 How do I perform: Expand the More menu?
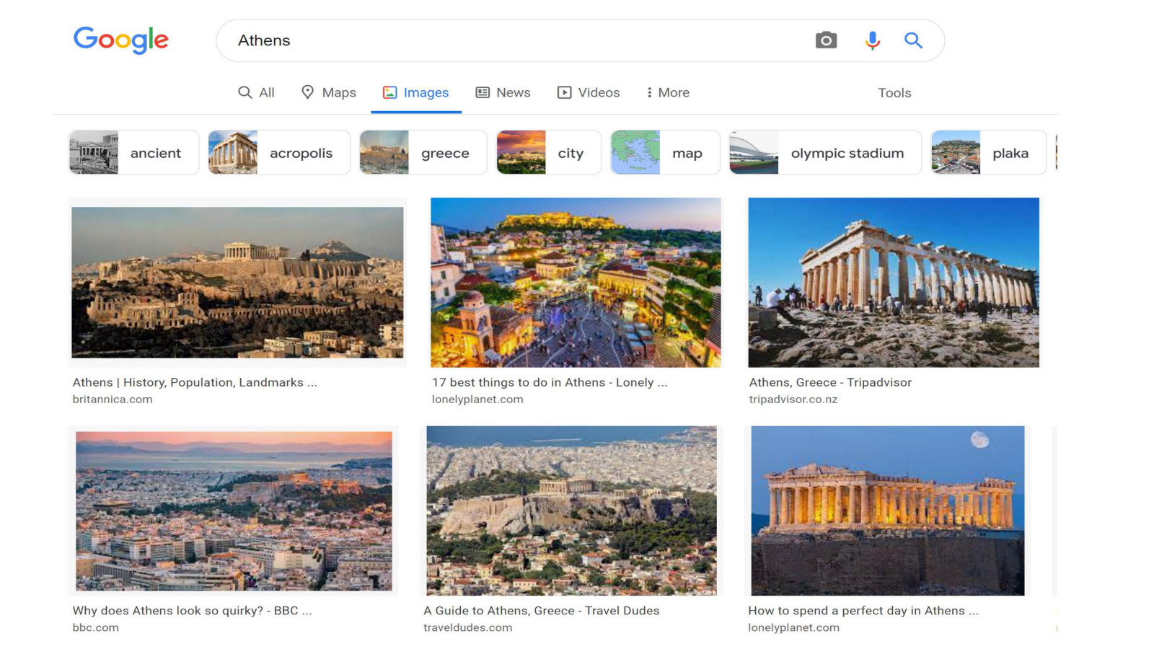tap(668, 92)
